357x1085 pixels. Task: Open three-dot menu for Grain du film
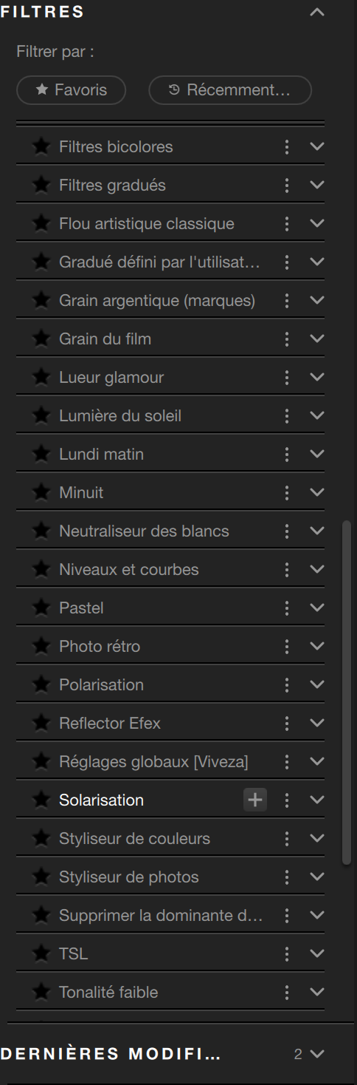click(286, 339)
